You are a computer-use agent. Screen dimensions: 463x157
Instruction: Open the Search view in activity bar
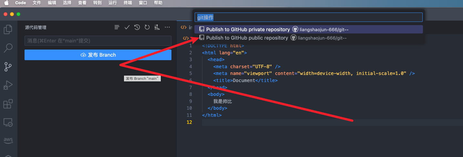coord(8,48)
